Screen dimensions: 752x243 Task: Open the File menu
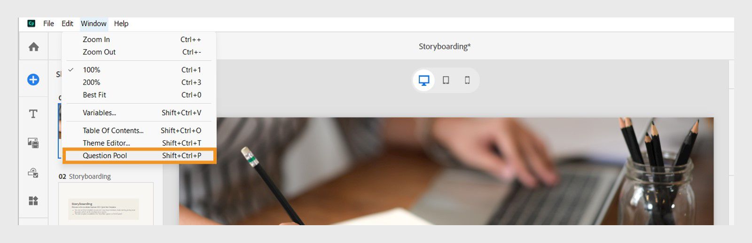[x=48, y=23]
